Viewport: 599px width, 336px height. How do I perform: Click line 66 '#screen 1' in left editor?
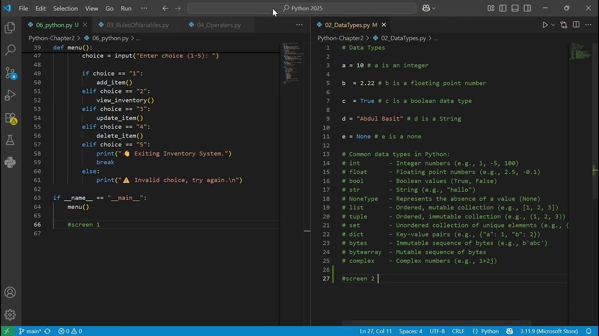(x=83, y=224)
